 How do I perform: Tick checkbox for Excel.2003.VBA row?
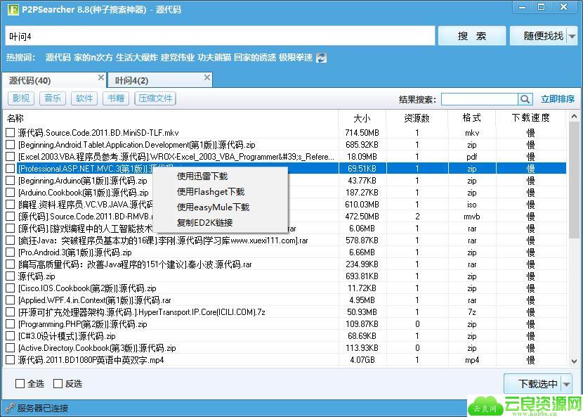(x=11, y=156)
